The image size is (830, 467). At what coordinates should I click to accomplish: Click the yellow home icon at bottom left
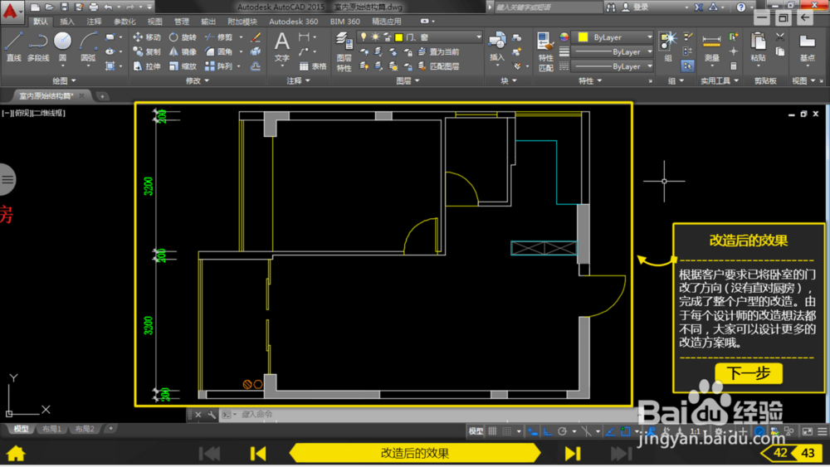(16, 453)
